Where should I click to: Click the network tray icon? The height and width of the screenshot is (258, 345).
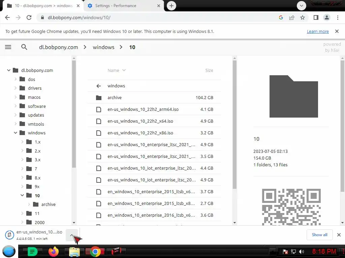[293, 251]
